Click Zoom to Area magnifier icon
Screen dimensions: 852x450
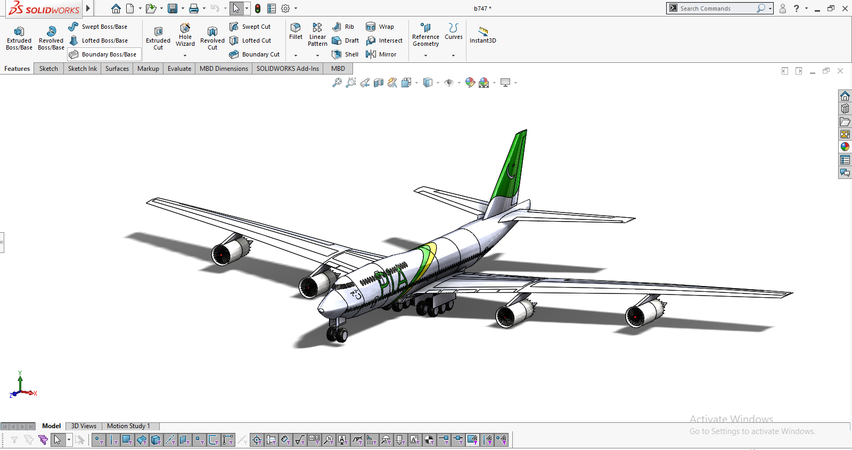(351, 83)
